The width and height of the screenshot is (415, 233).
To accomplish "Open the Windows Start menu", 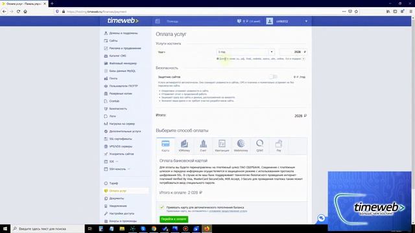I will pyautogui.click(x=5, y=228).
